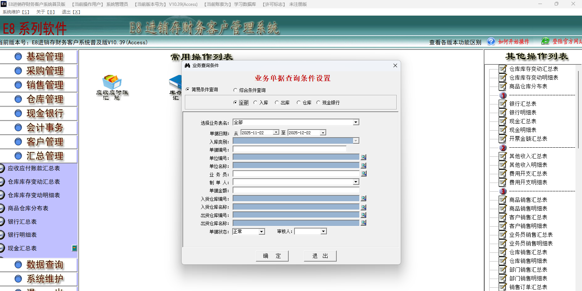Select the 现金银行 radio option

click(x=318, y=103)
